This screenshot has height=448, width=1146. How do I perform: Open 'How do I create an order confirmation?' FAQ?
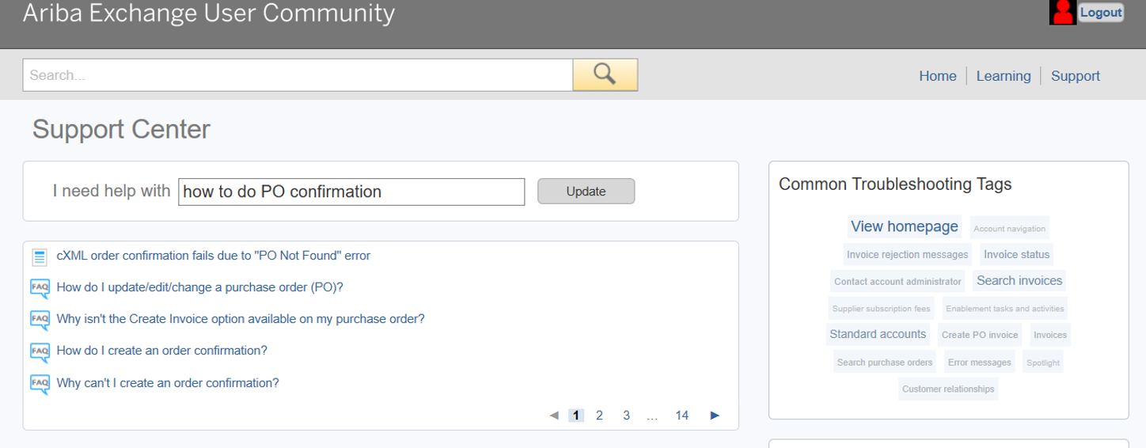tap(162, 351)
